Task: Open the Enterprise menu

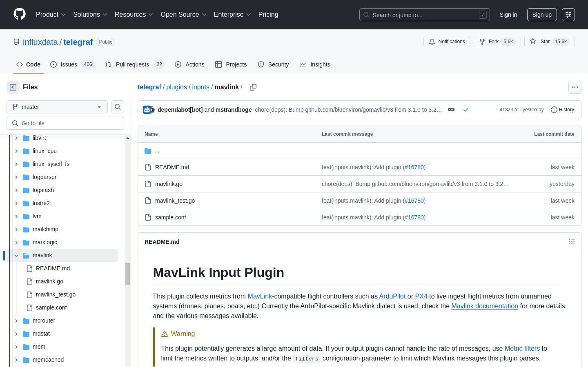Action: click(232, 15)
